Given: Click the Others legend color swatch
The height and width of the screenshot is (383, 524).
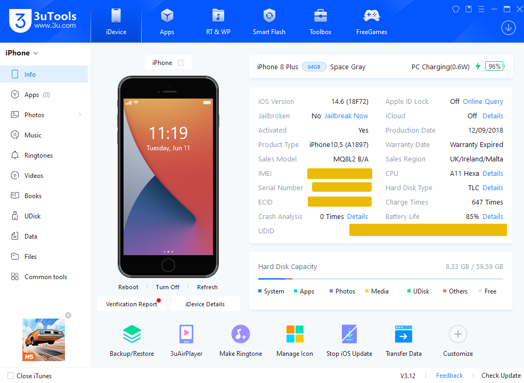Looking at the screenshot, I should click(x=445, y=291).
